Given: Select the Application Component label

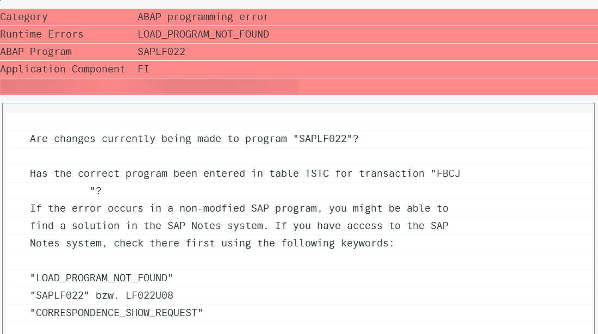Looking at the screenshot, I should pyautogui.click(x=63, y=69).
